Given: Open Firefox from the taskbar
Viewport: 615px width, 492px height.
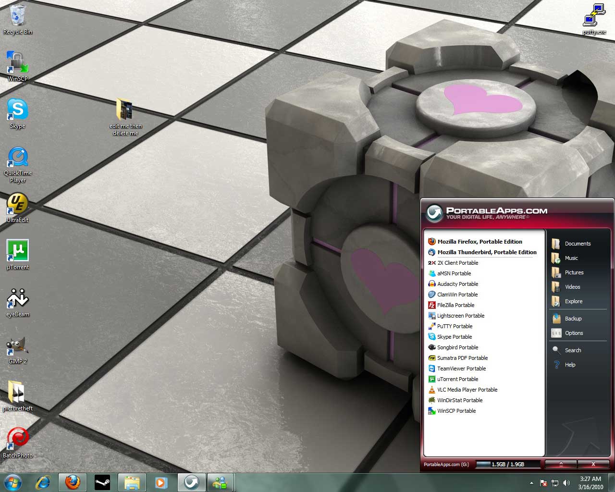Looking at the screenshot, I should 73,482.
